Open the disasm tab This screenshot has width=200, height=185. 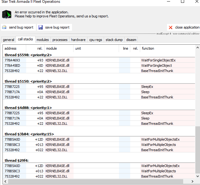[x=131, y=40]
